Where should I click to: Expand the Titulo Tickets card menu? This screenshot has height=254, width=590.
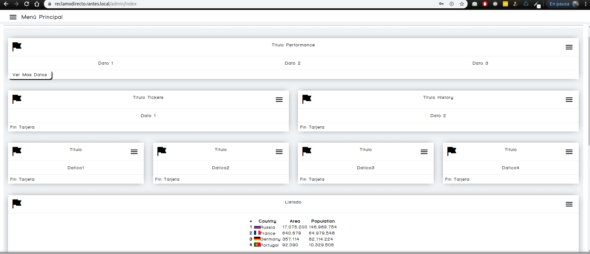coord(279,100)
